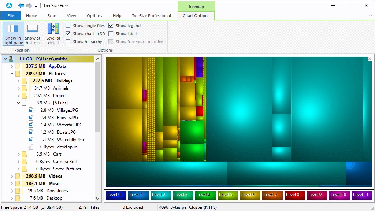Enable the Show single files checkbox

tap(68, 26)
